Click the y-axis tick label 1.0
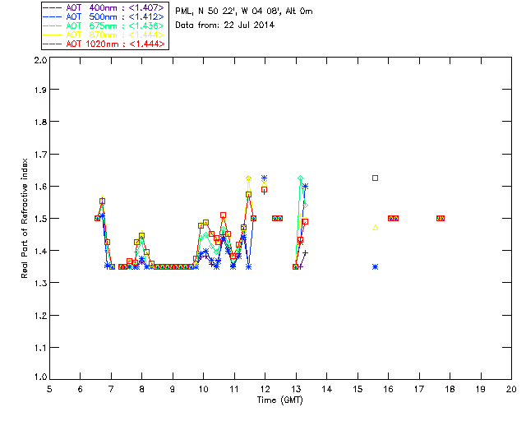The width and height of the screenshot is (526, 421). coord(40,377)
